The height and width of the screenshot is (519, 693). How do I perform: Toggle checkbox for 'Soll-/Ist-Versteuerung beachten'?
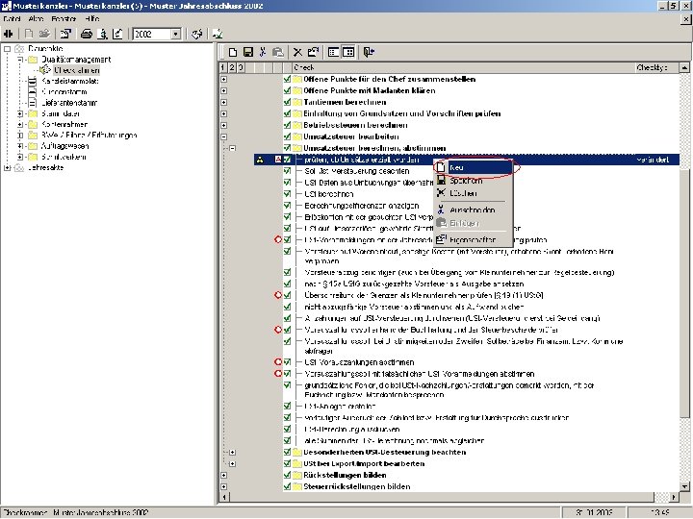point(287,171)
